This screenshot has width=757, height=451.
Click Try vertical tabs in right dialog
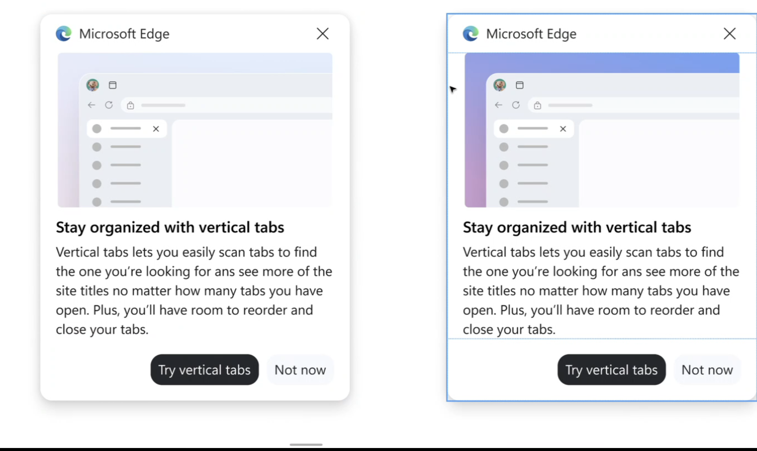(x=611, y=369)
